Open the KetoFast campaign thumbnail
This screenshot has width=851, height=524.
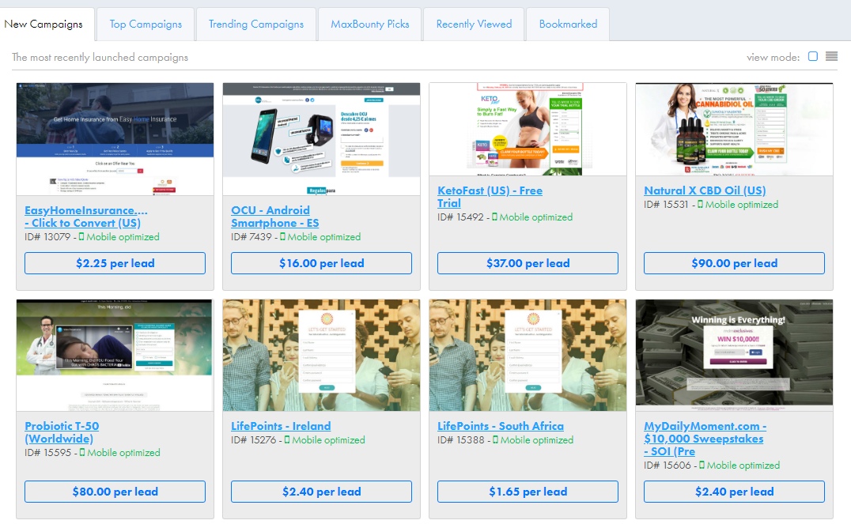pyautogui.click(x=528, y=129)
